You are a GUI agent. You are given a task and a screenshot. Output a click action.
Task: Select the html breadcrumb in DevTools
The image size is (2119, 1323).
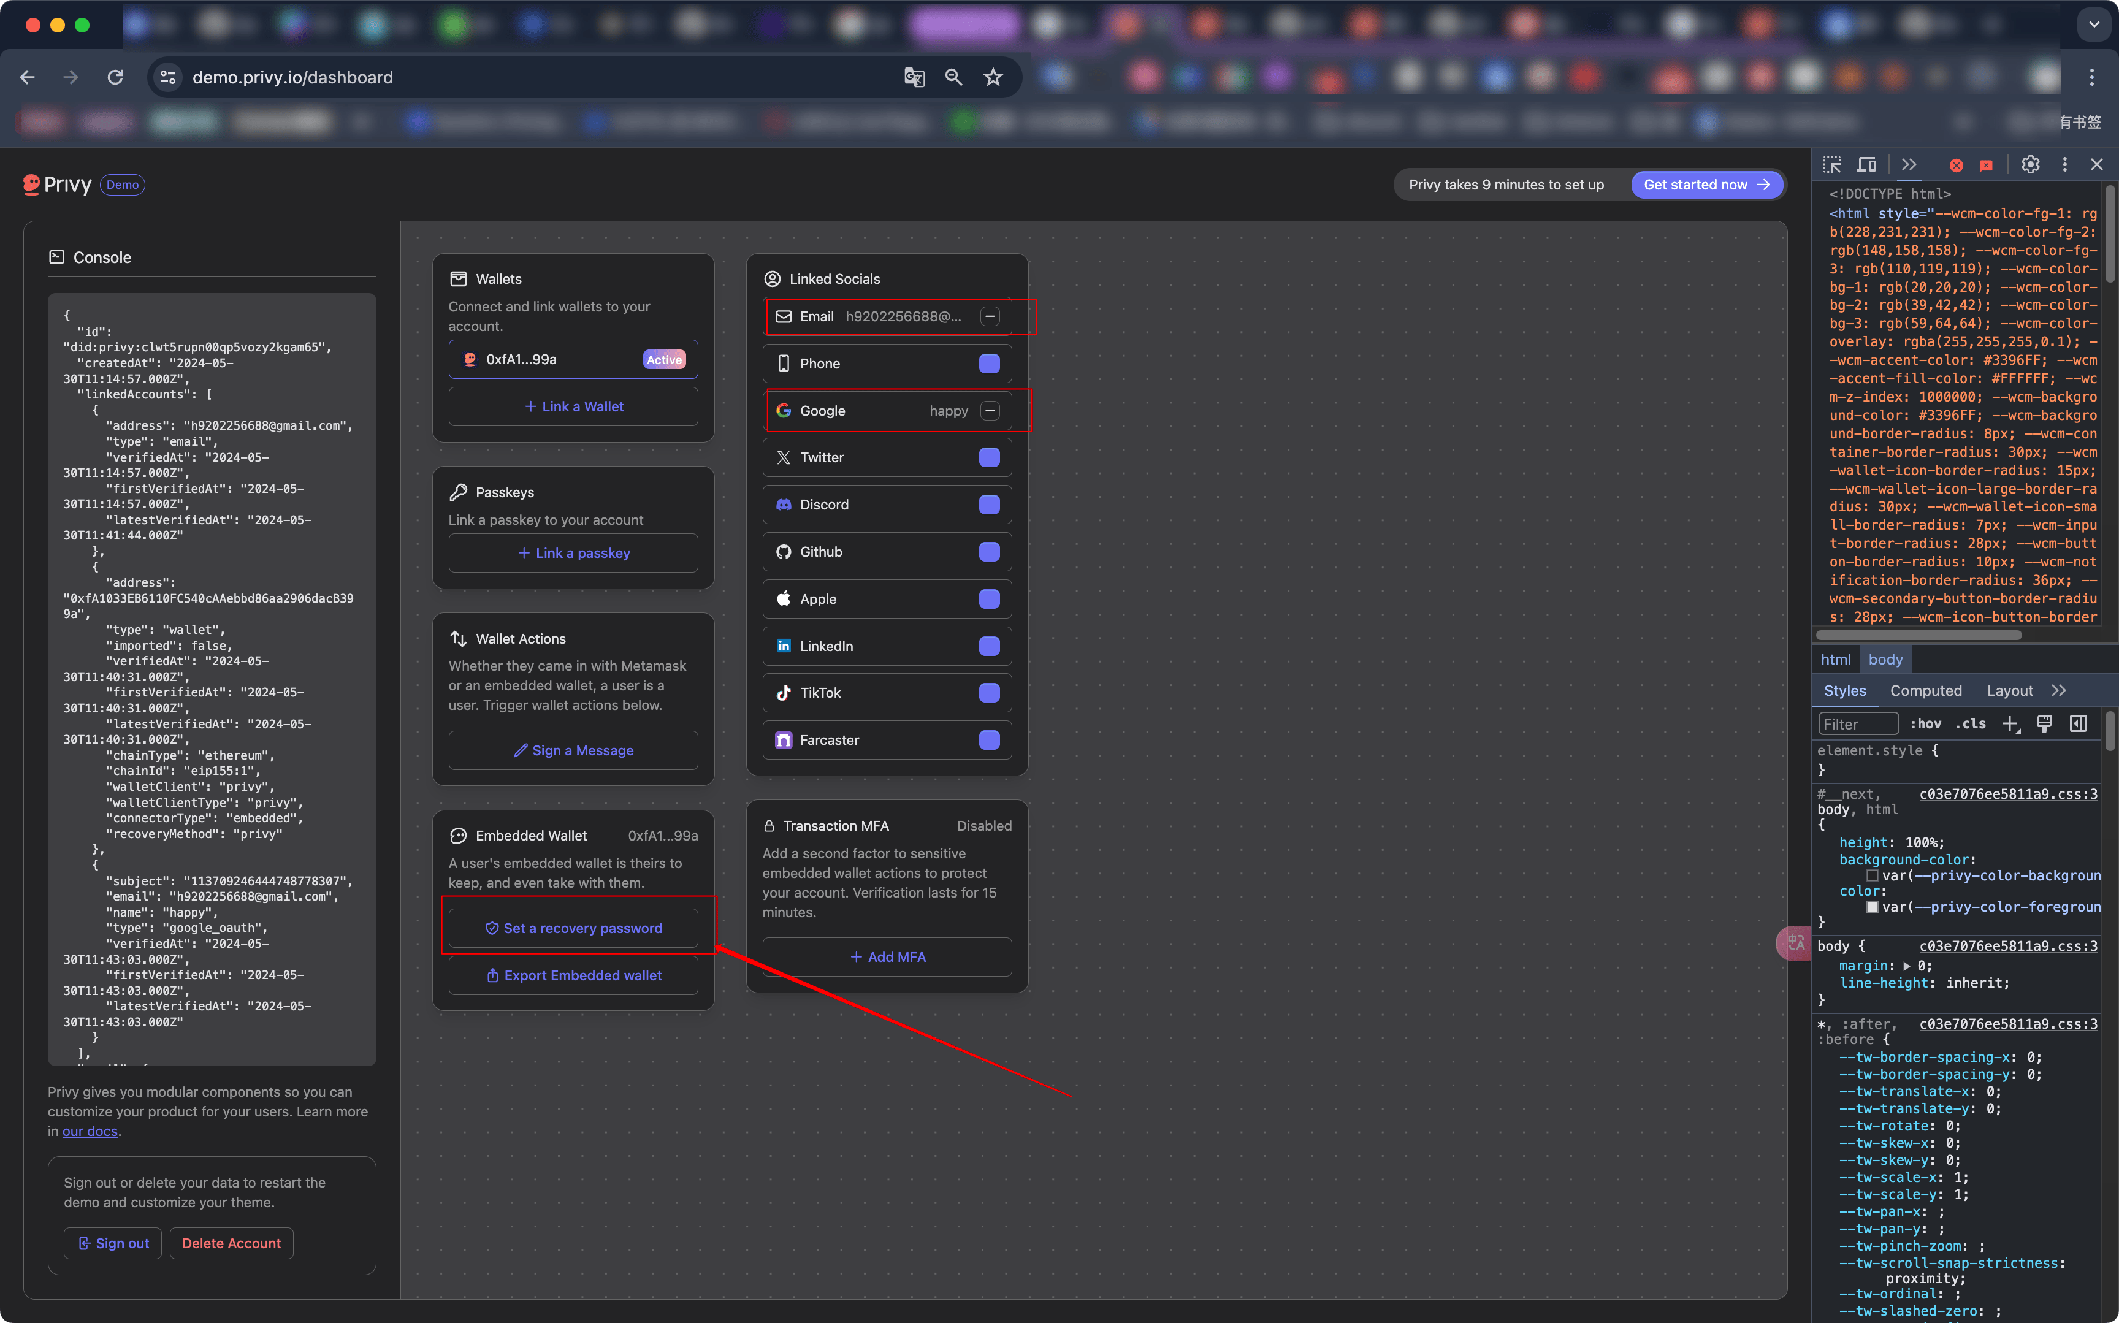[x=1836, y=660]
